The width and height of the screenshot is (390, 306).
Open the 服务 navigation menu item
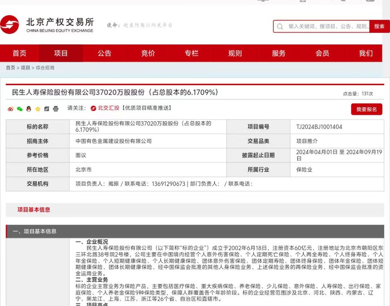point(278,53)
